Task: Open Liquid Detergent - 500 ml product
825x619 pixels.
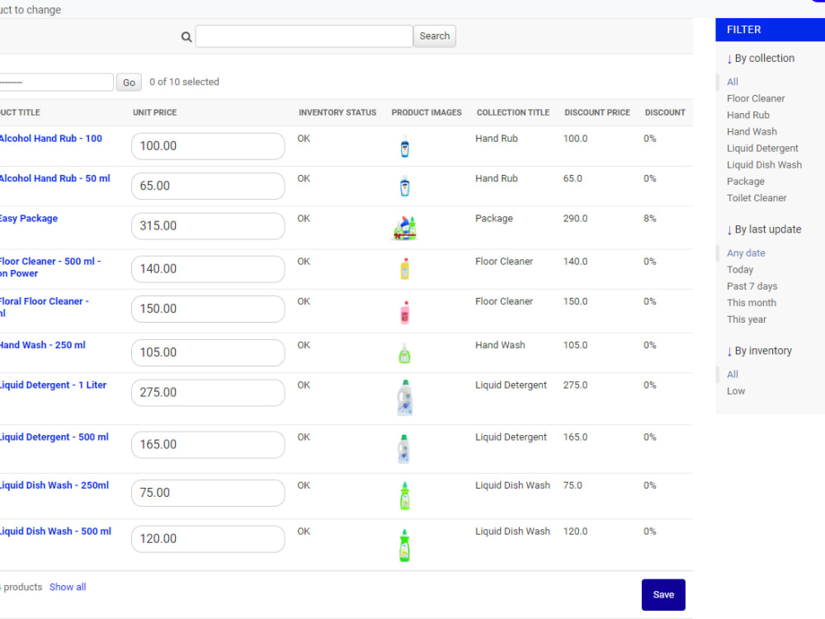Action: [x=54, y=437]
